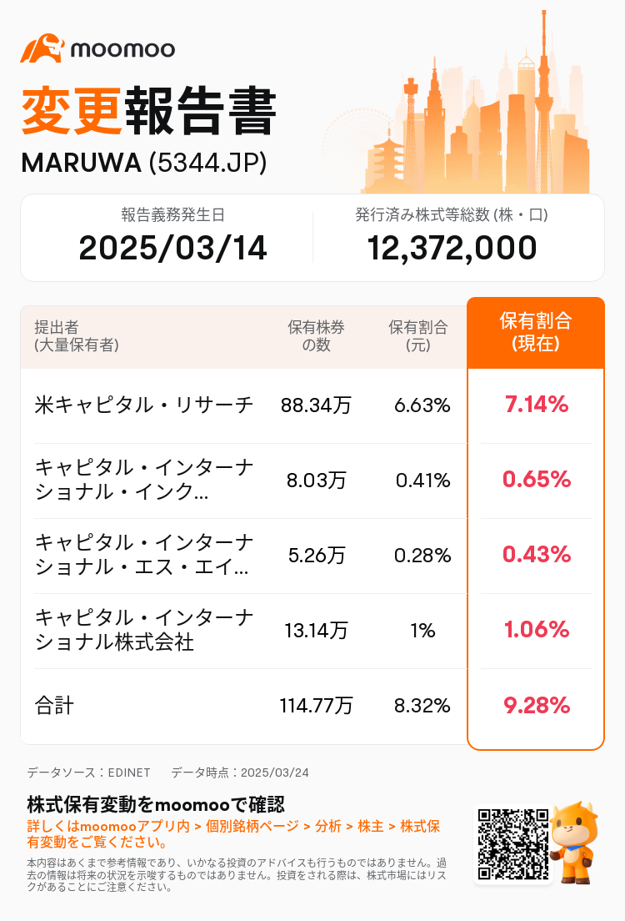Click the total shares value 12,372,000
The width and height of the screenshot is (625, 921).
(452, 248)
